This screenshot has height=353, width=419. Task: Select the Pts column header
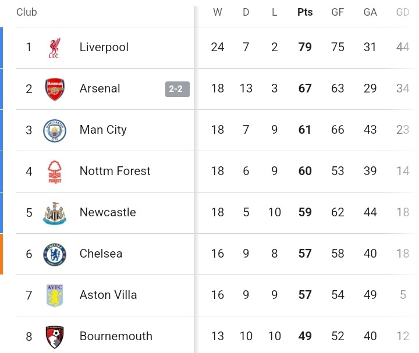305,12
